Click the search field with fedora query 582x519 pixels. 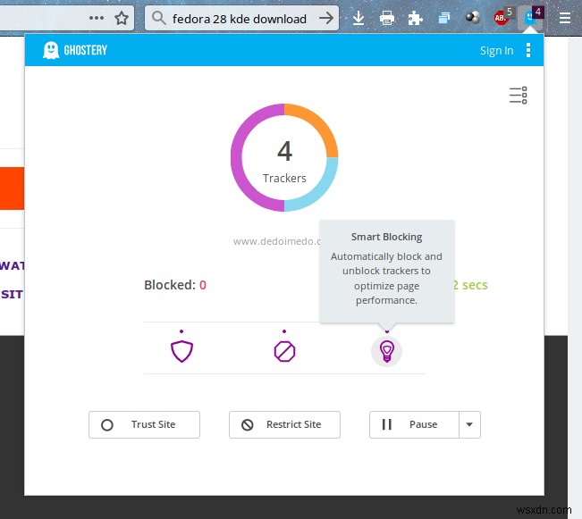[x=240, y=19]
